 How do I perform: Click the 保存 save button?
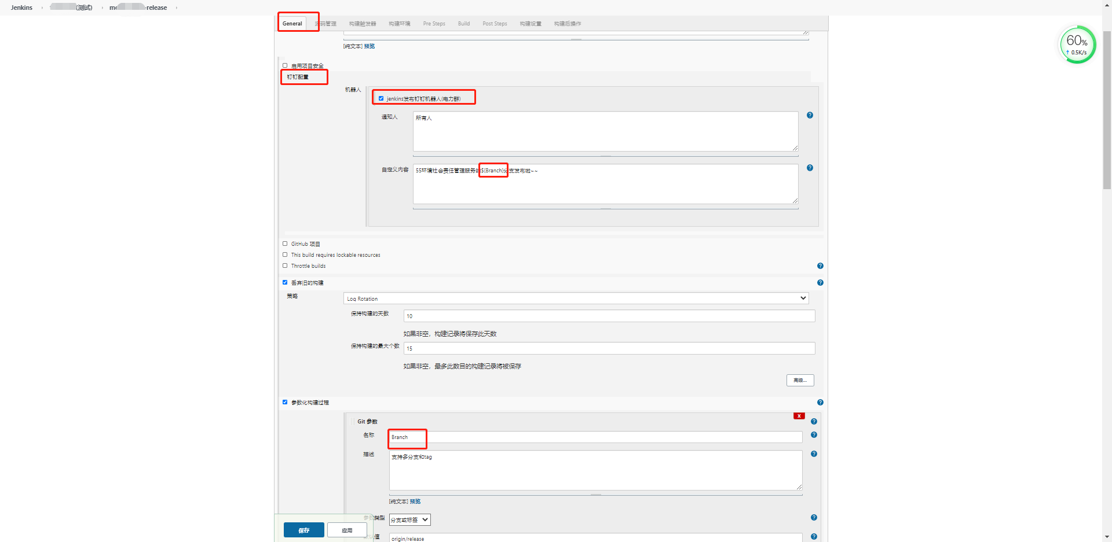pyautogui.click(x=304, y=530)
